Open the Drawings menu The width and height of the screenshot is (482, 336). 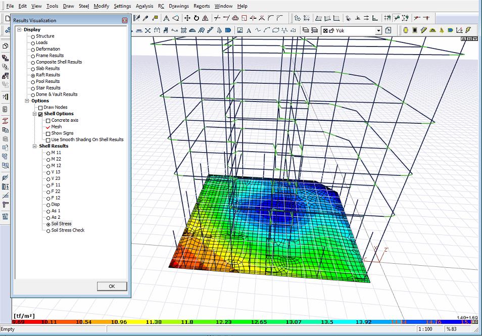click(x=179, y=6)
